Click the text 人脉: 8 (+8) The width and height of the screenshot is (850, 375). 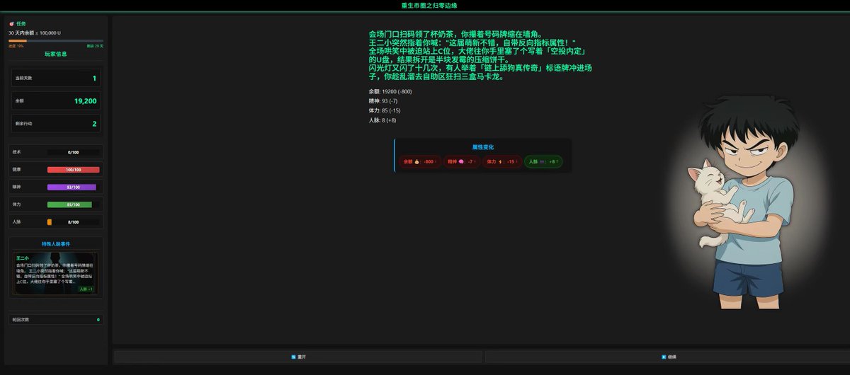pyautogui.click(x=383, y=120)
